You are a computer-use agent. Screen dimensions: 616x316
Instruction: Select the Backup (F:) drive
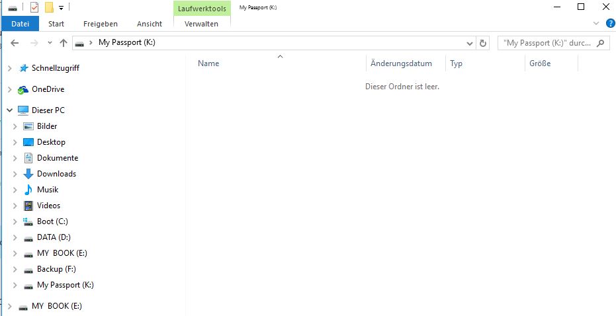point(56,269)
